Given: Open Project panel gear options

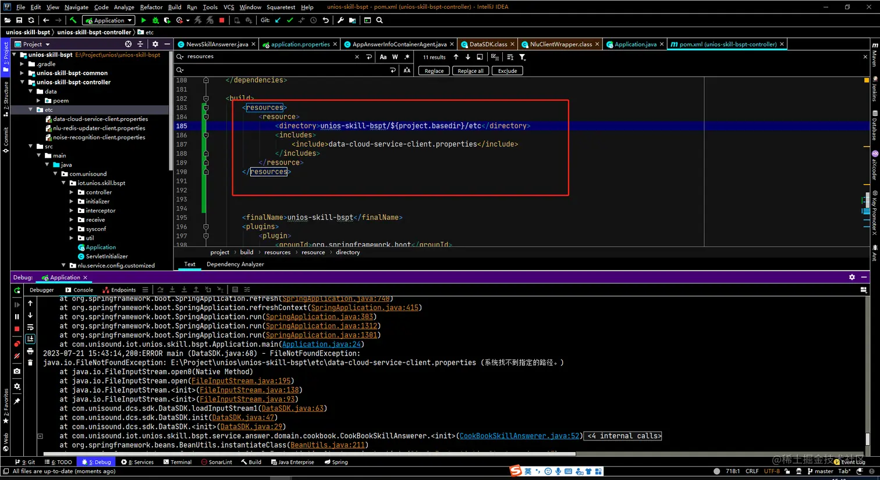Looking at the screenshot, I should [x=155, y=44].
